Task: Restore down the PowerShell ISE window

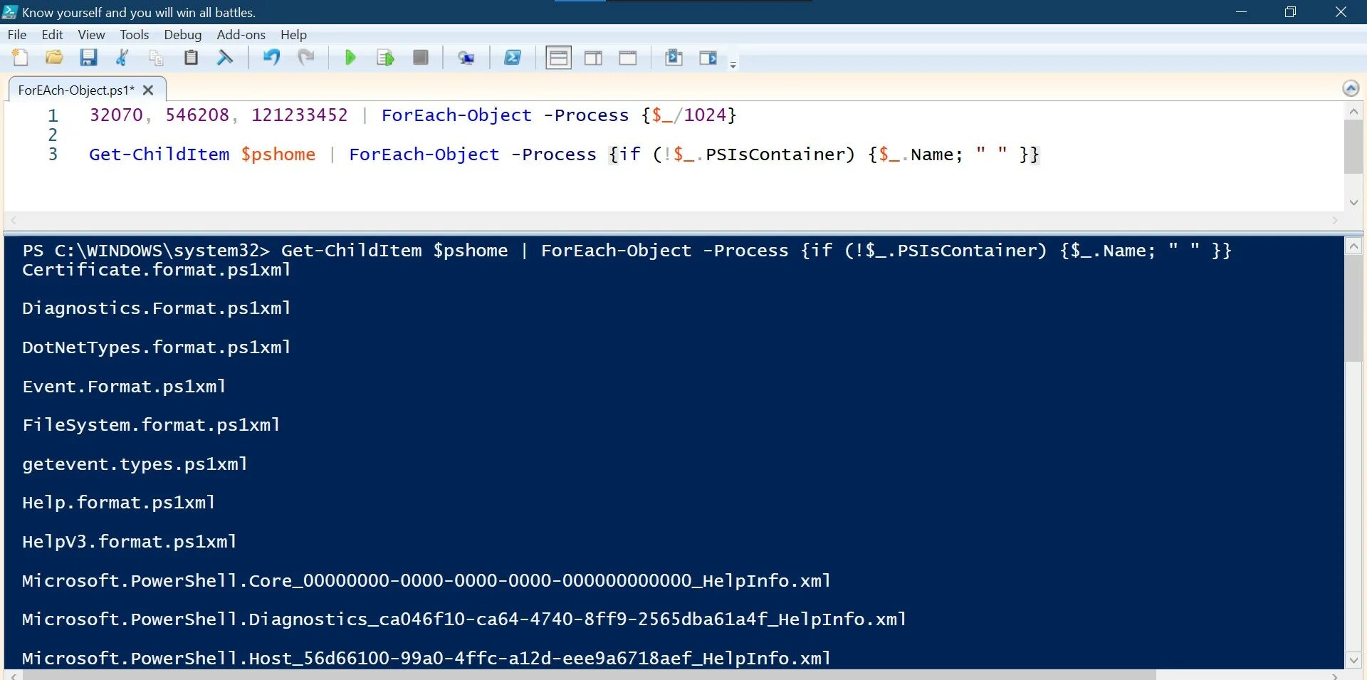Action: [x=1290, y=12]
